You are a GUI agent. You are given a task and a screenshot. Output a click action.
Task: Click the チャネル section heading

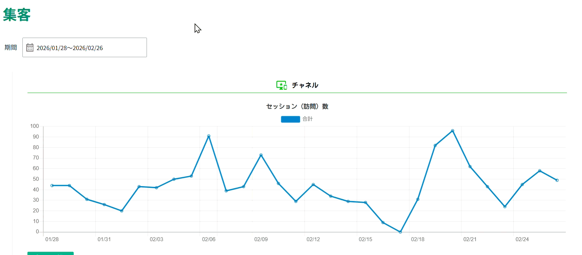[x=305, y=85]
